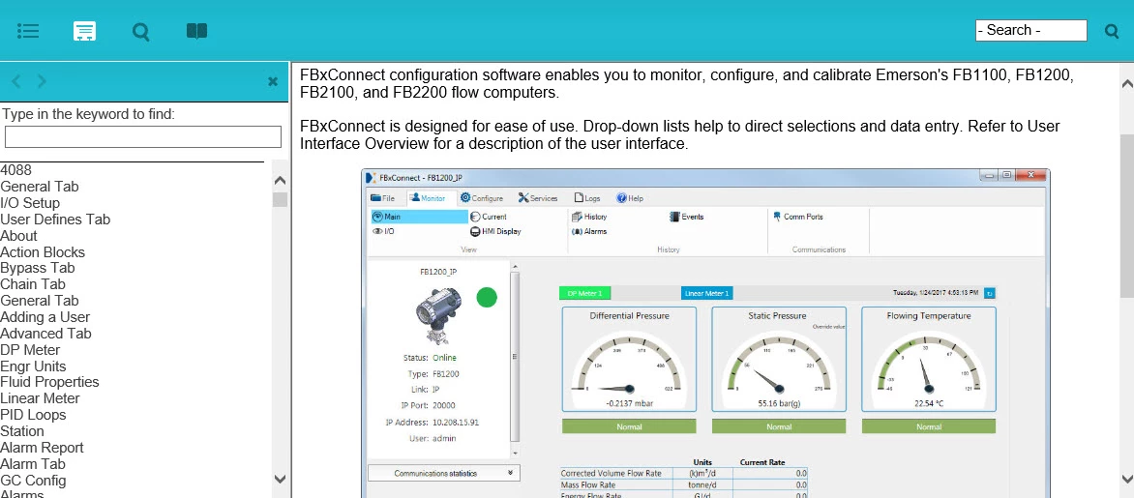The width and height of the screenshot is (1134, 498).
Task: Click the Help tab in FBxConnect image
Action: pos(629,198)
